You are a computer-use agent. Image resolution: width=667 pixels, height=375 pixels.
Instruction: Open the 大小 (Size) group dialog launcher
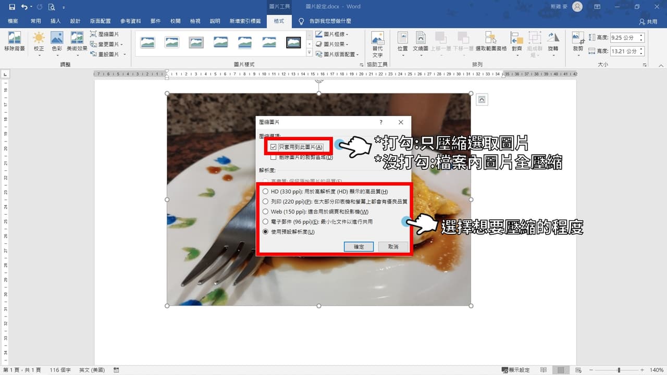click(x=645, y=65)
